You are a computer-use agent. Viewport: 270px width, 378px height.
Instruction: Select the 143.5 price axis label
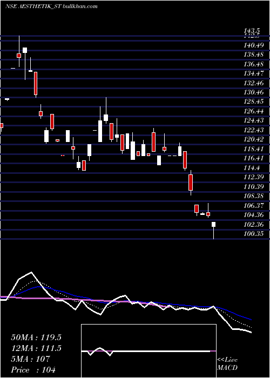[x=252, y=31]
